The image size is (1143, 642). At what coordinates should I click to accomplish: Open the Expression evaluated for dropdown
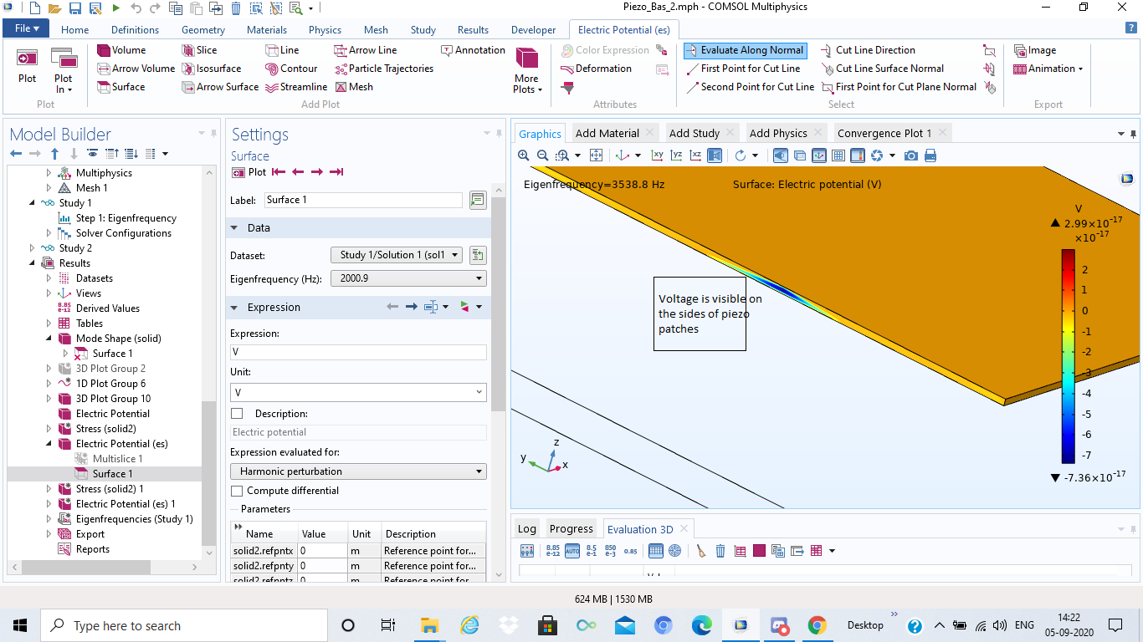pyautogui.click(x=358, y=471)
